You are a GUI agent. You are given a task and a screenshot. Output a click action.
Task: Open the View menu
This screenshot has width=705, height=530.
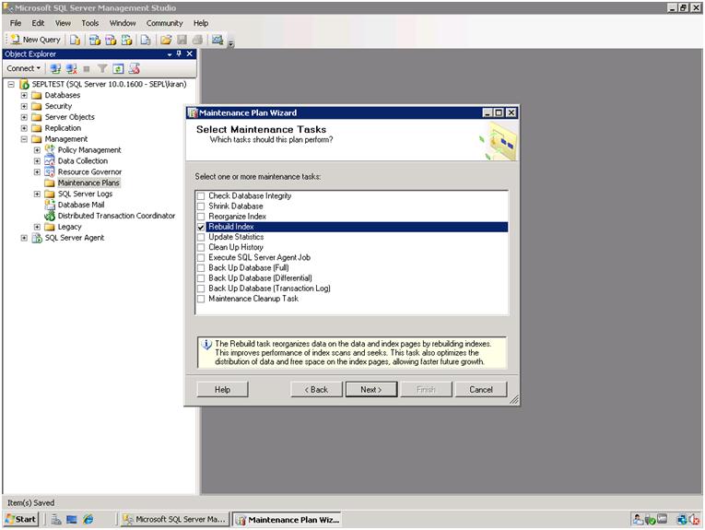click(63, 23)
